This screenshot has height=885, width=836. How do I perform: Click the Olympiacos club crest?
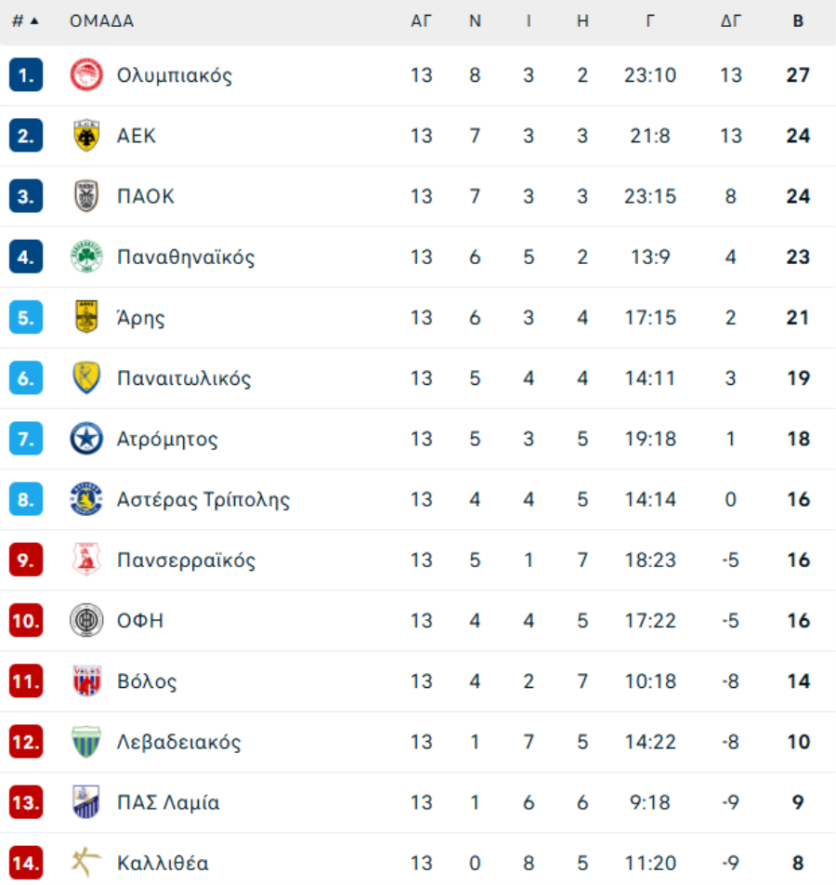[86, 75]
